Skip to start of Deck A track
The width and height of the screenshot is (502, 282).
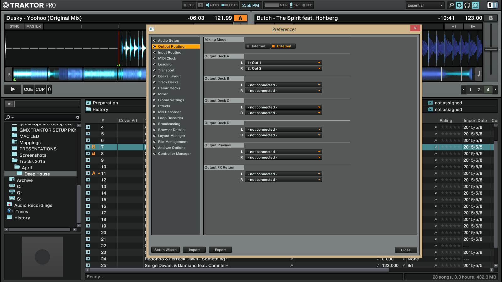9,74
